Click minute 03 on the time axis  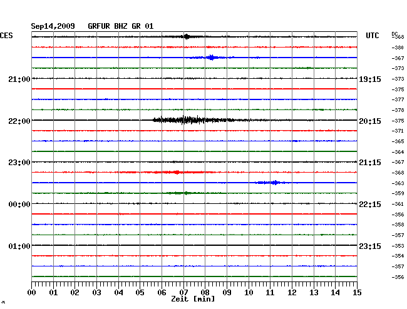tap(96, 292)
